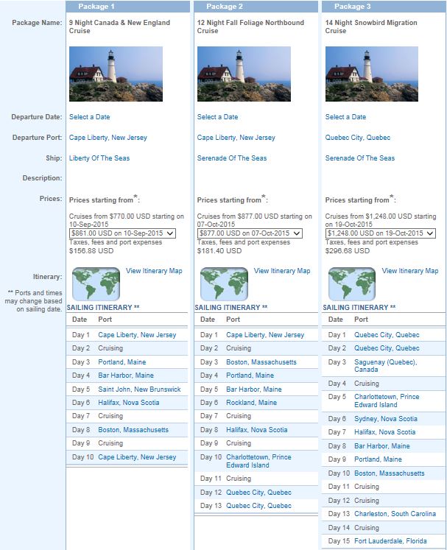
Task: Open Sydney, Nova Scotia port link
Action: 386,419
